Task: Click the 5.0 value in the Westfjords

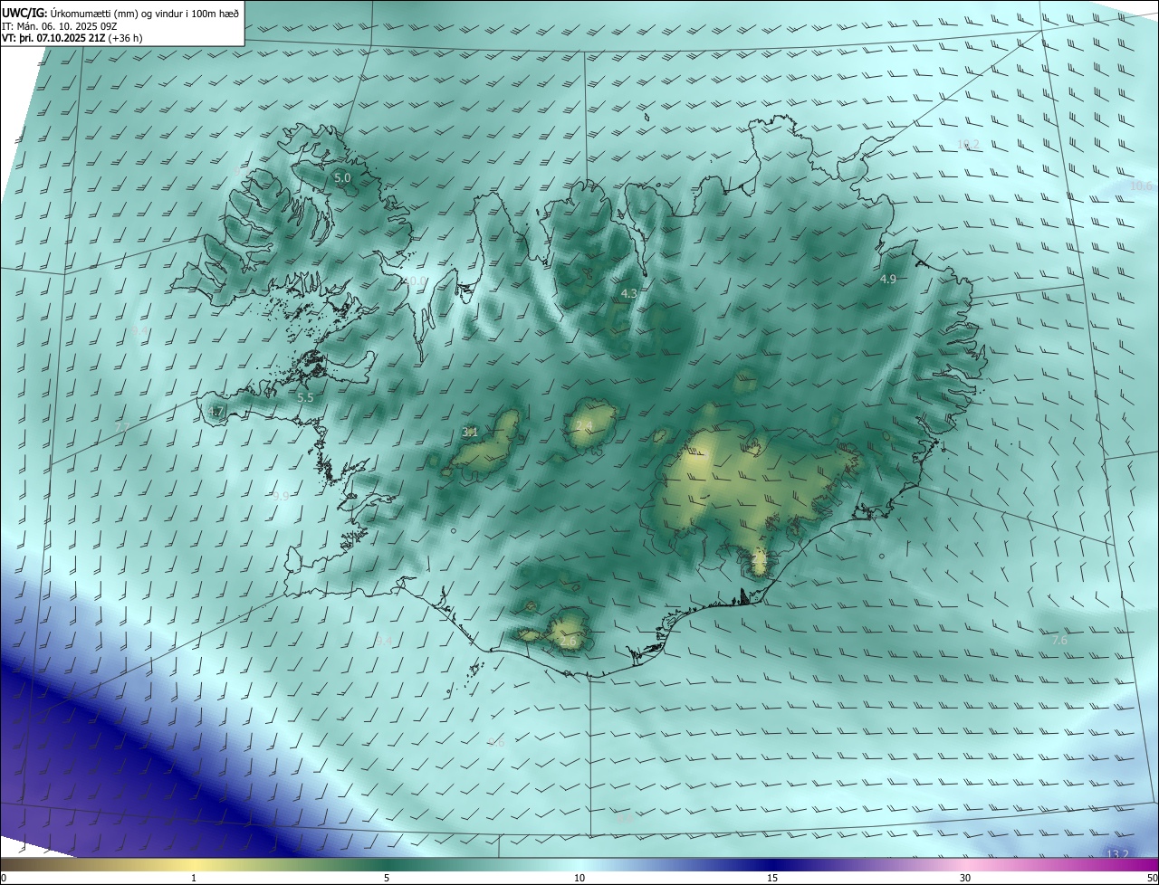Action: (342, 178)
